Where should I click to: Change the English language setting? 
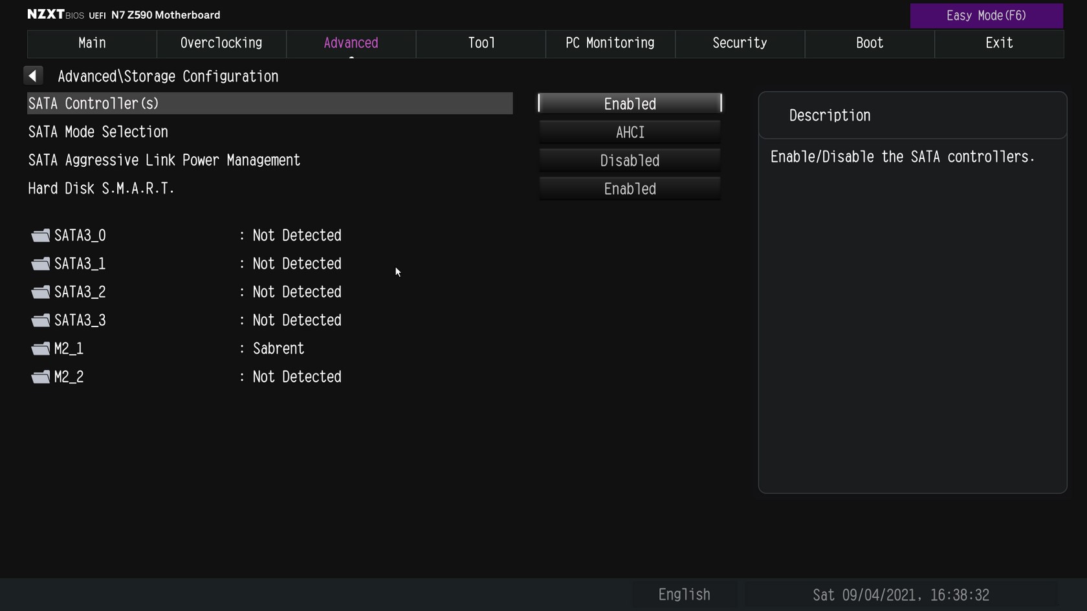click(x=685, y=595)
